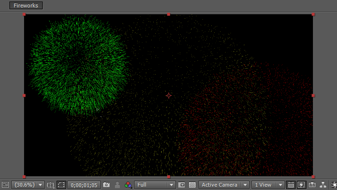Toggle pixel aspect ratio correction icon
337x190 pixels.
tap(291, 185)
